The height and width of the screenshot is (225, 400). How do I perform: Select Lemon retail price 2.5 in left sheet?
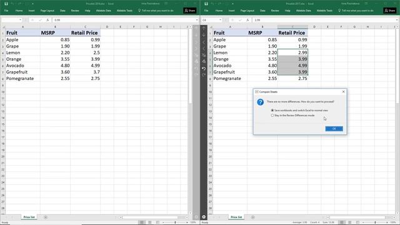click(x=85, y=52)
